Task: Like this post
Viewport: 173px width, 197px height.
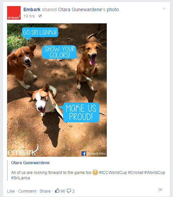Action: [11, 191]
